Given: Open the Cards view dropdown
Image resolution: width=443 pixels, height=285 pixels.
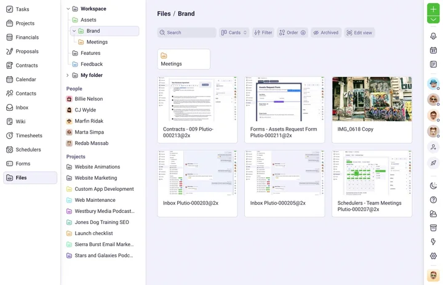Looking at the screenshot, I should (234, 33).
